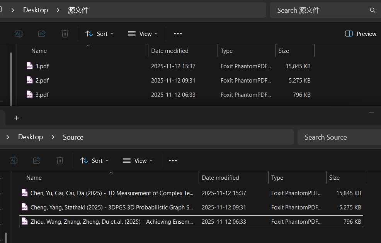Viewport: 381px width, 243px height.
Task: Click size 5,275 KB of 2.pdf
Action: (299, 81)
